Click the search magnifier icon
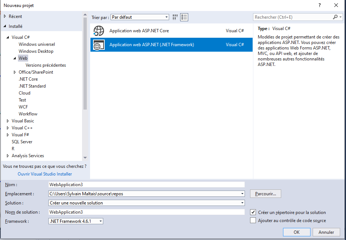This screenshot has height=240, width=346. click(335, 17)
